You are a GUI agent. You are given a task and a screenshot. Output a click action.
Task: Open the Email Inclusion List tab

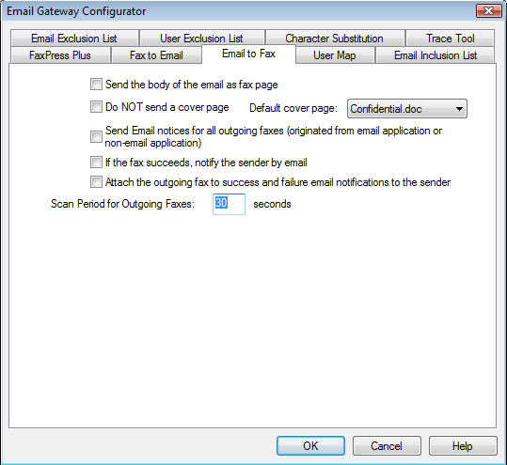[436, 54]
